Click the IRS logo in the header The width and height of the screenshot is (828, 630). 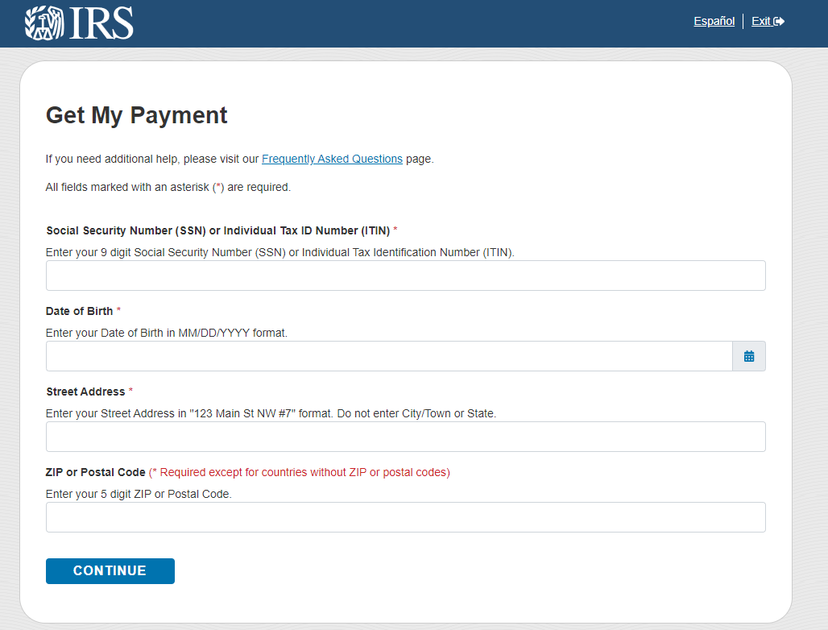click(79, 23)
